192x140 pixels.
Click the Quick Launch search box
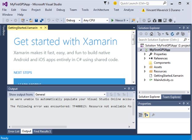(143, 3)
